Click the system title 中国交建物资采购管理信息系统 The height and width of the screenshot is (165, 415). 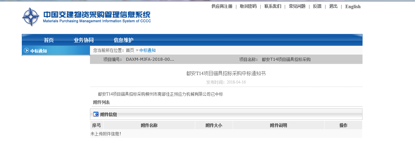[97, 15]
